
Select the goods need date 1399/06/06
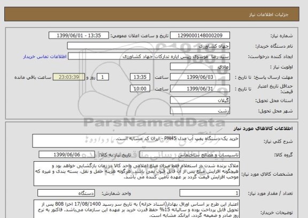67,155
